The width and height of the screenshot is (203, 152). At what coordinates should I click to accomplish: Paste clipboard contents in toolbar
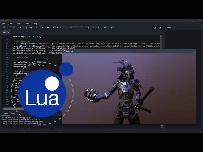(x=31, y=28)
